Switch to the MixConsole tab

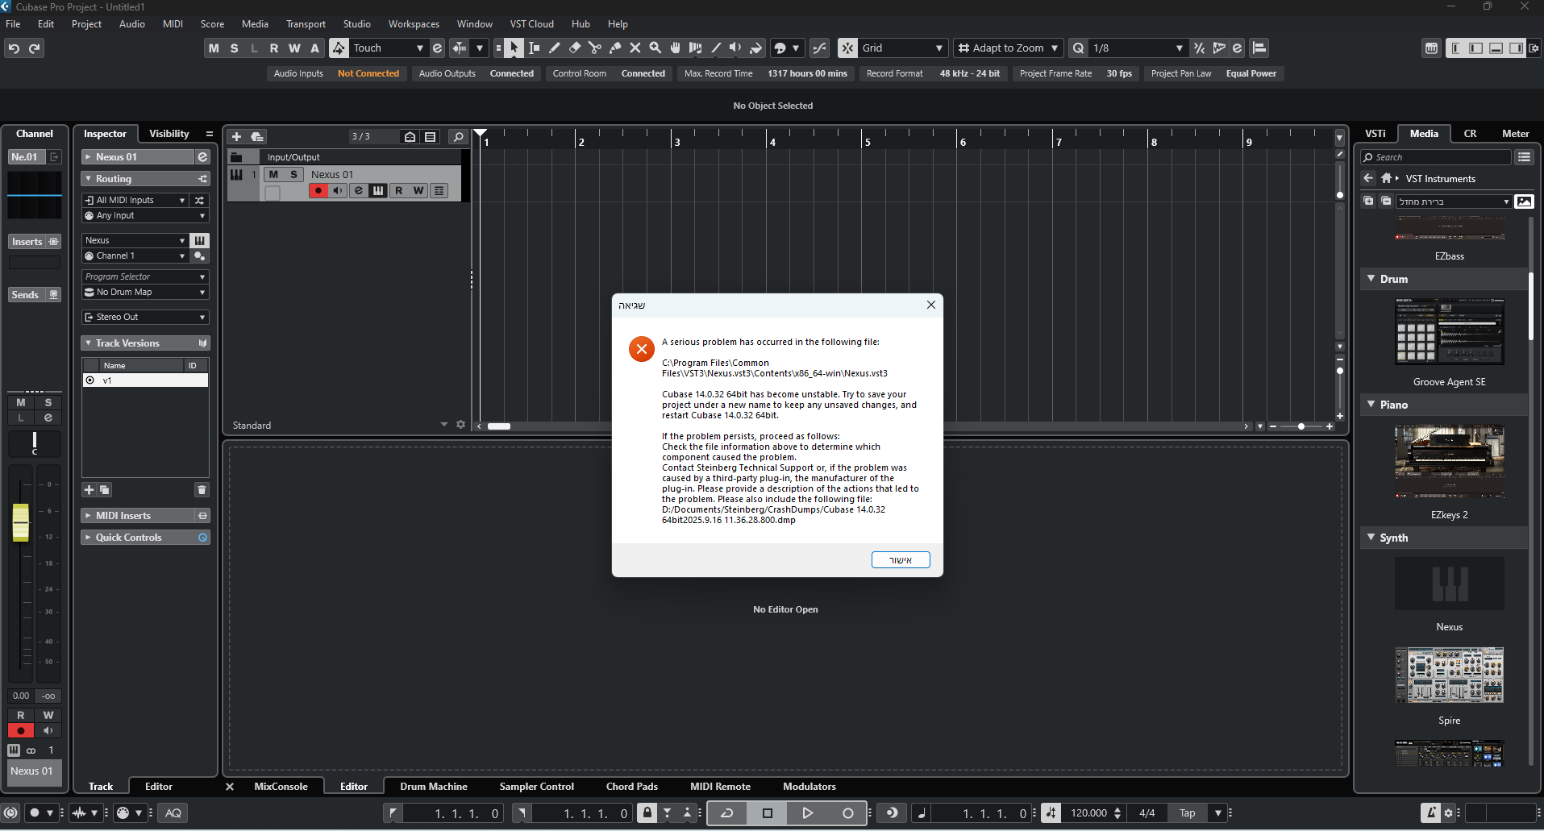[x=281, y=787]
